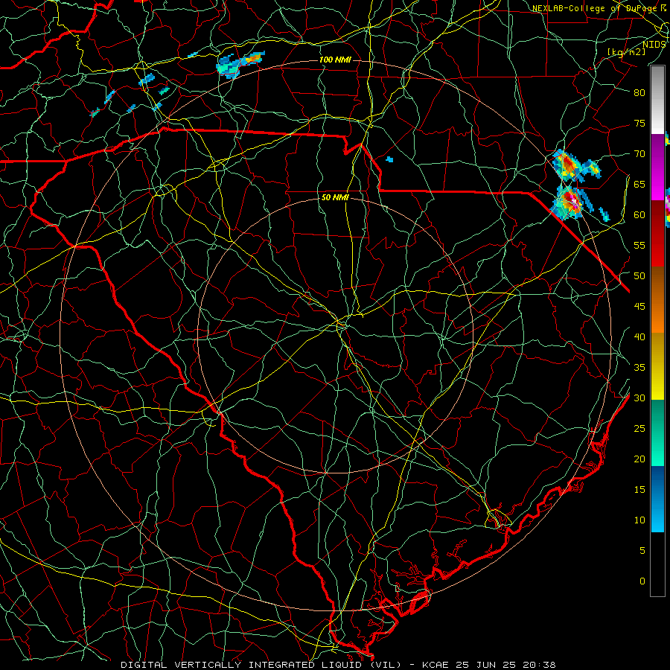This screenshot has width=670, height=670.
Task: Click the legend value 80
Action: click(x=639, y=93)
